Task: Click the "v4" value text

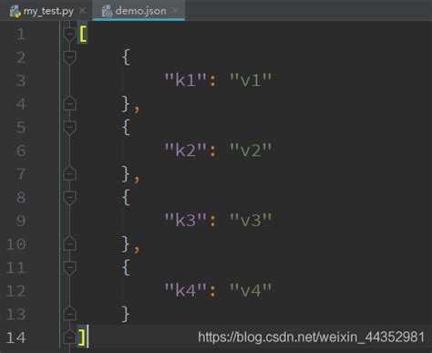Action: pos(251,290)
